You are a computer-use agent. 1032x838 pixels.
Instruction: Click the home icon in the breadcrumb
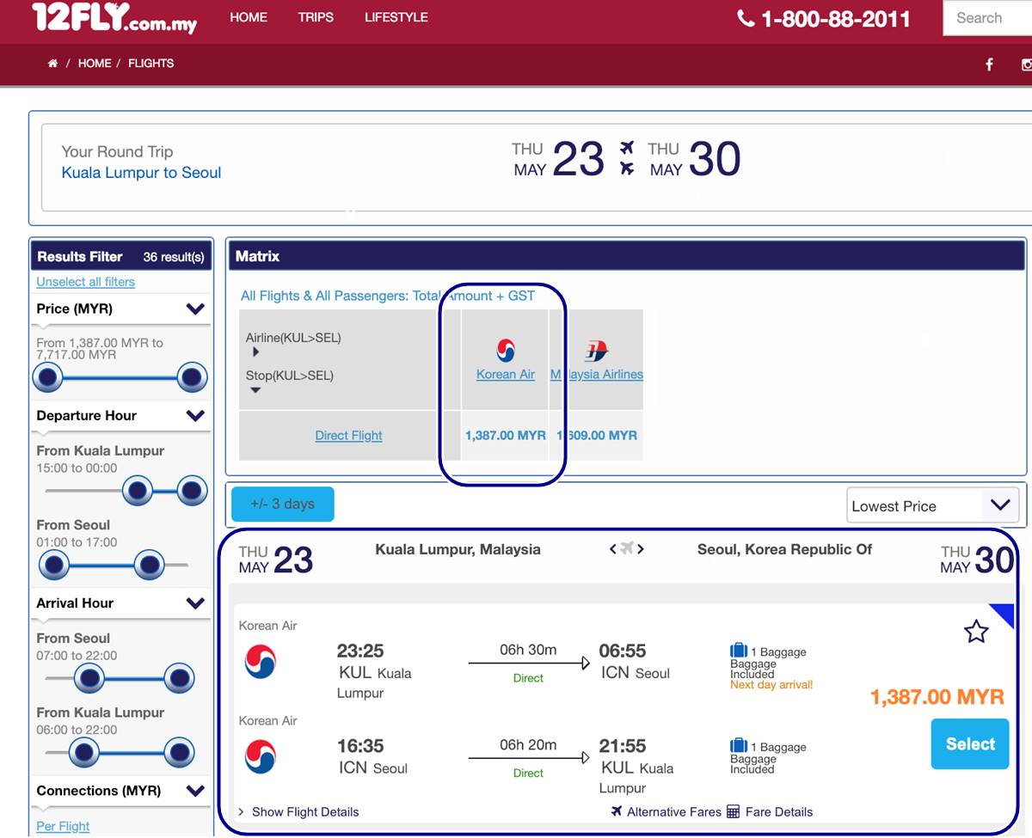tap(53, 64)
